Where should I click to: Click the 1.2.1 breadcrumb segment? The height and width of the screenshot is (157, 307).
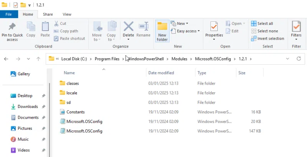click(x=243, y=59)
